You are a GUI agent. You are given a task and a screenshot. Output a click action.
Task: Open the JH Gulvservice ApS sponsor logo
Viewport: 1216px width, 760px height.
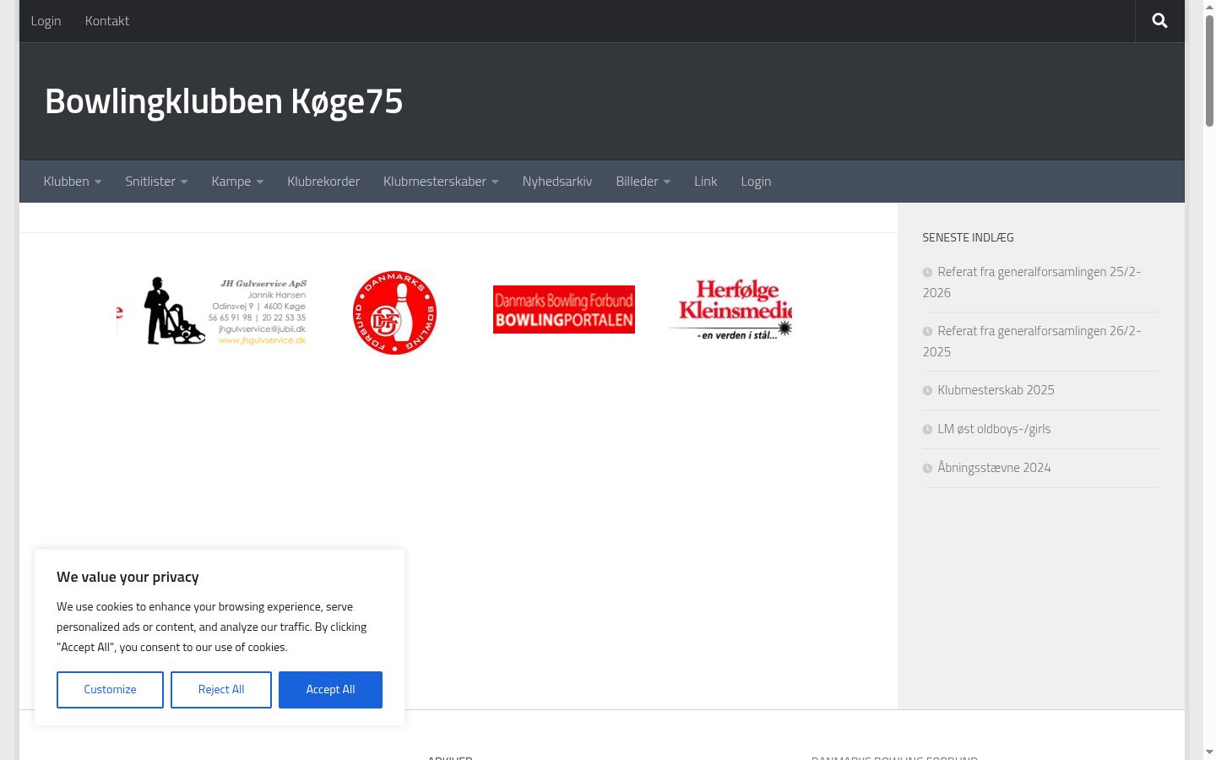click(x=225, y=312)
